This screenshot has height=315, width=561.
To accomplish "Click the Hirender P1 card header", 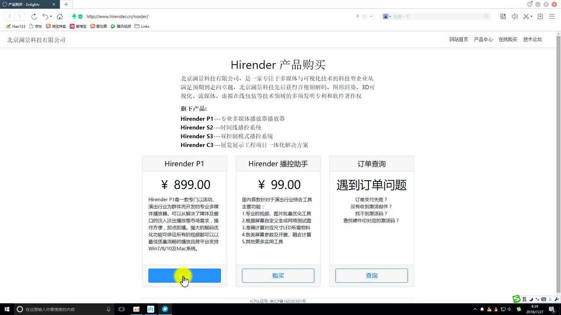I will tap(185, 164).
